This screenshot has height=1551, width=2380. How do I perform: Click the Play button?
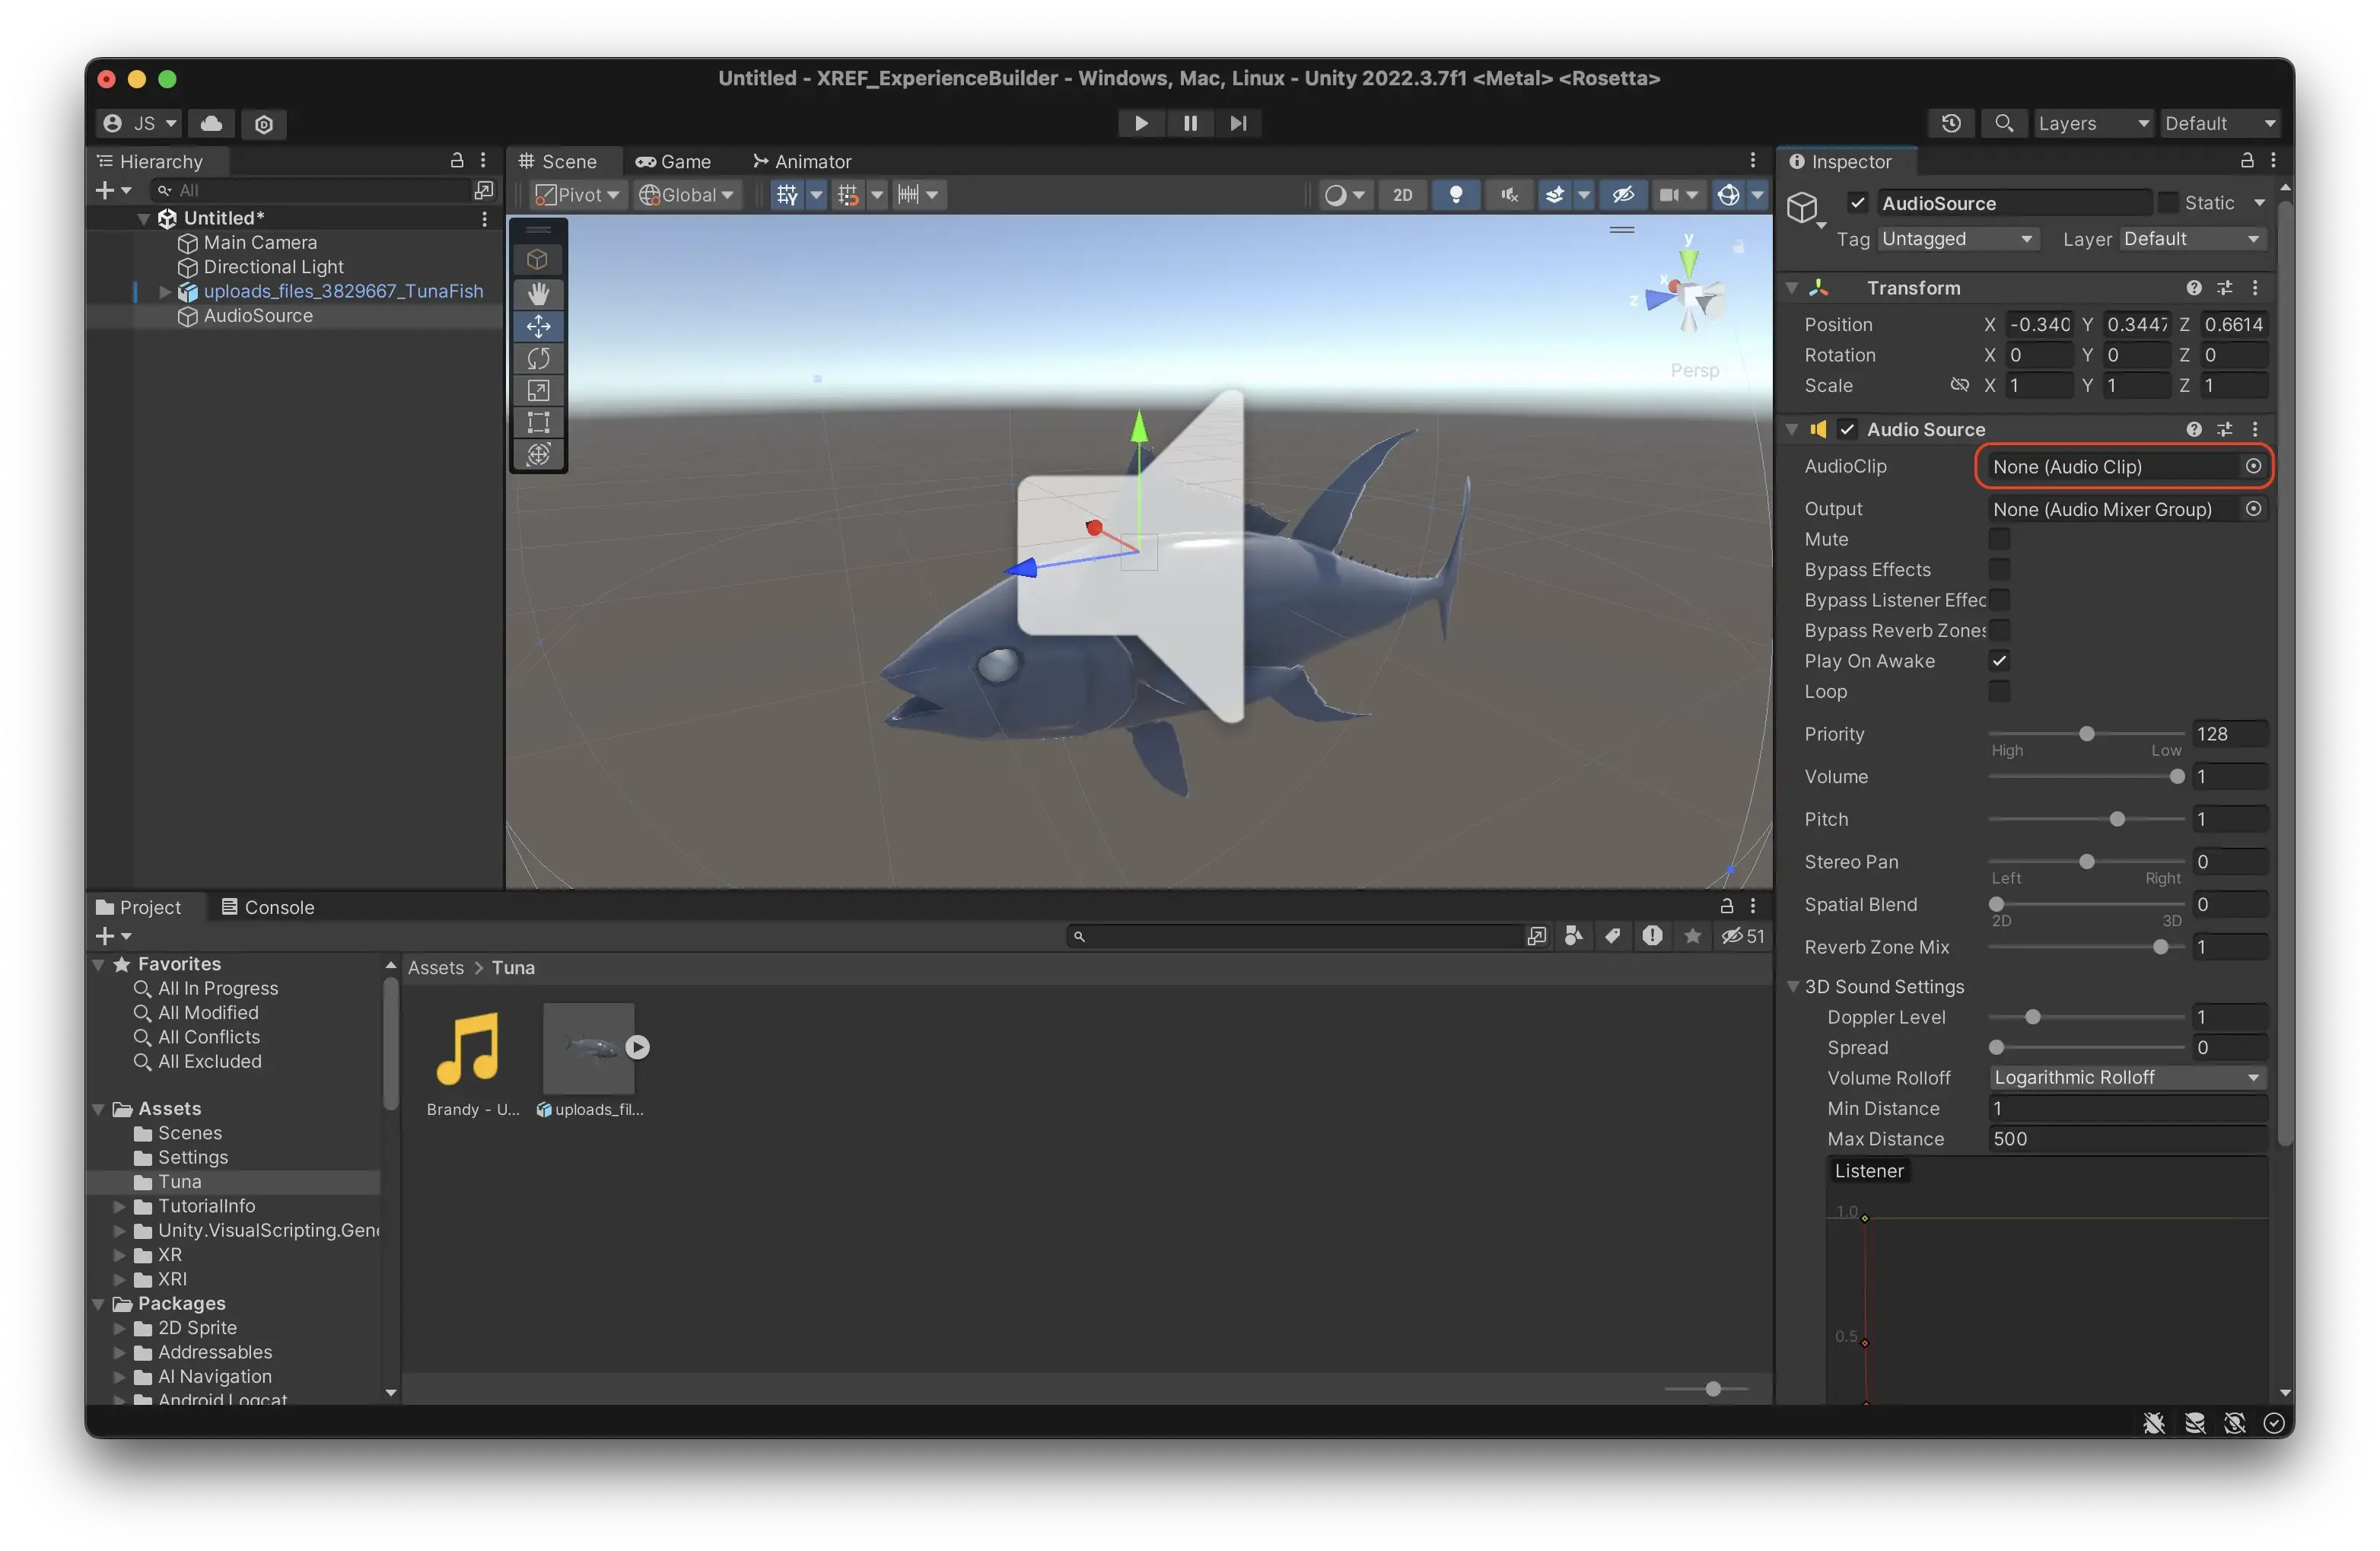pos(1141,123)
